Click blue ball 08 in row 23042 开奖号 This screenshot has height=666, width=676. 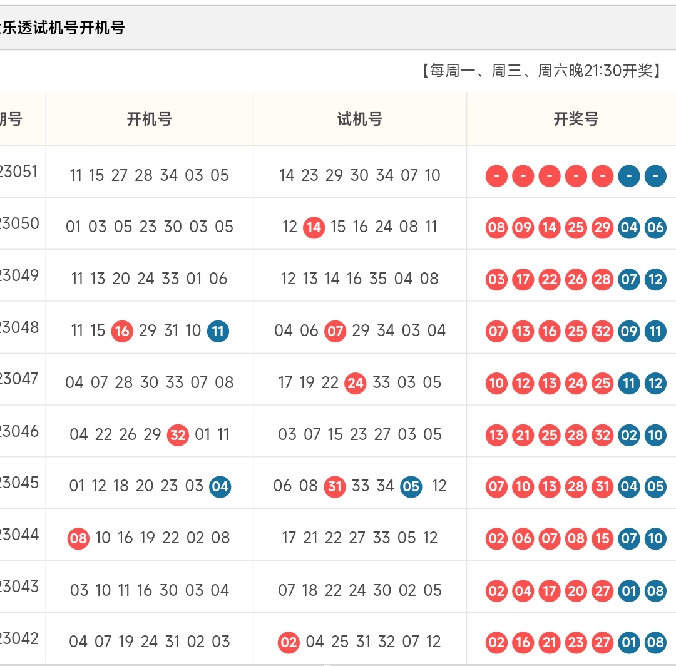click(x=655, y=642)
